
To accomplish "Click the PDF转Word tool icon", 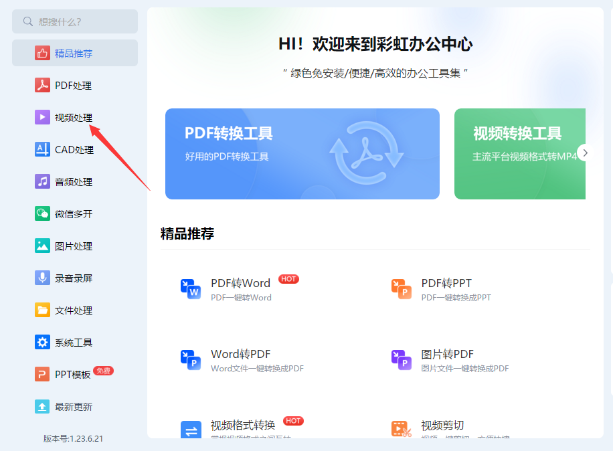I will click(191, 289).
